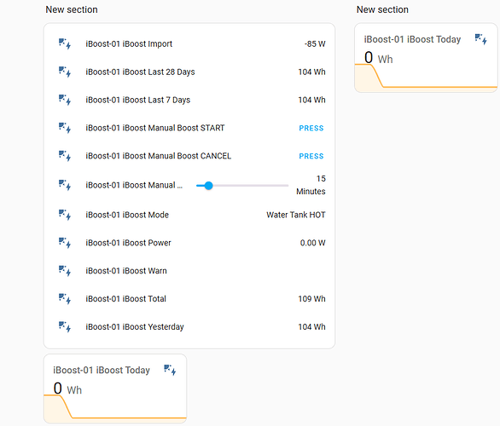Click the icon beside iBoost Power entry
This screenshot has height=426, width=500.
coord(65,243)
